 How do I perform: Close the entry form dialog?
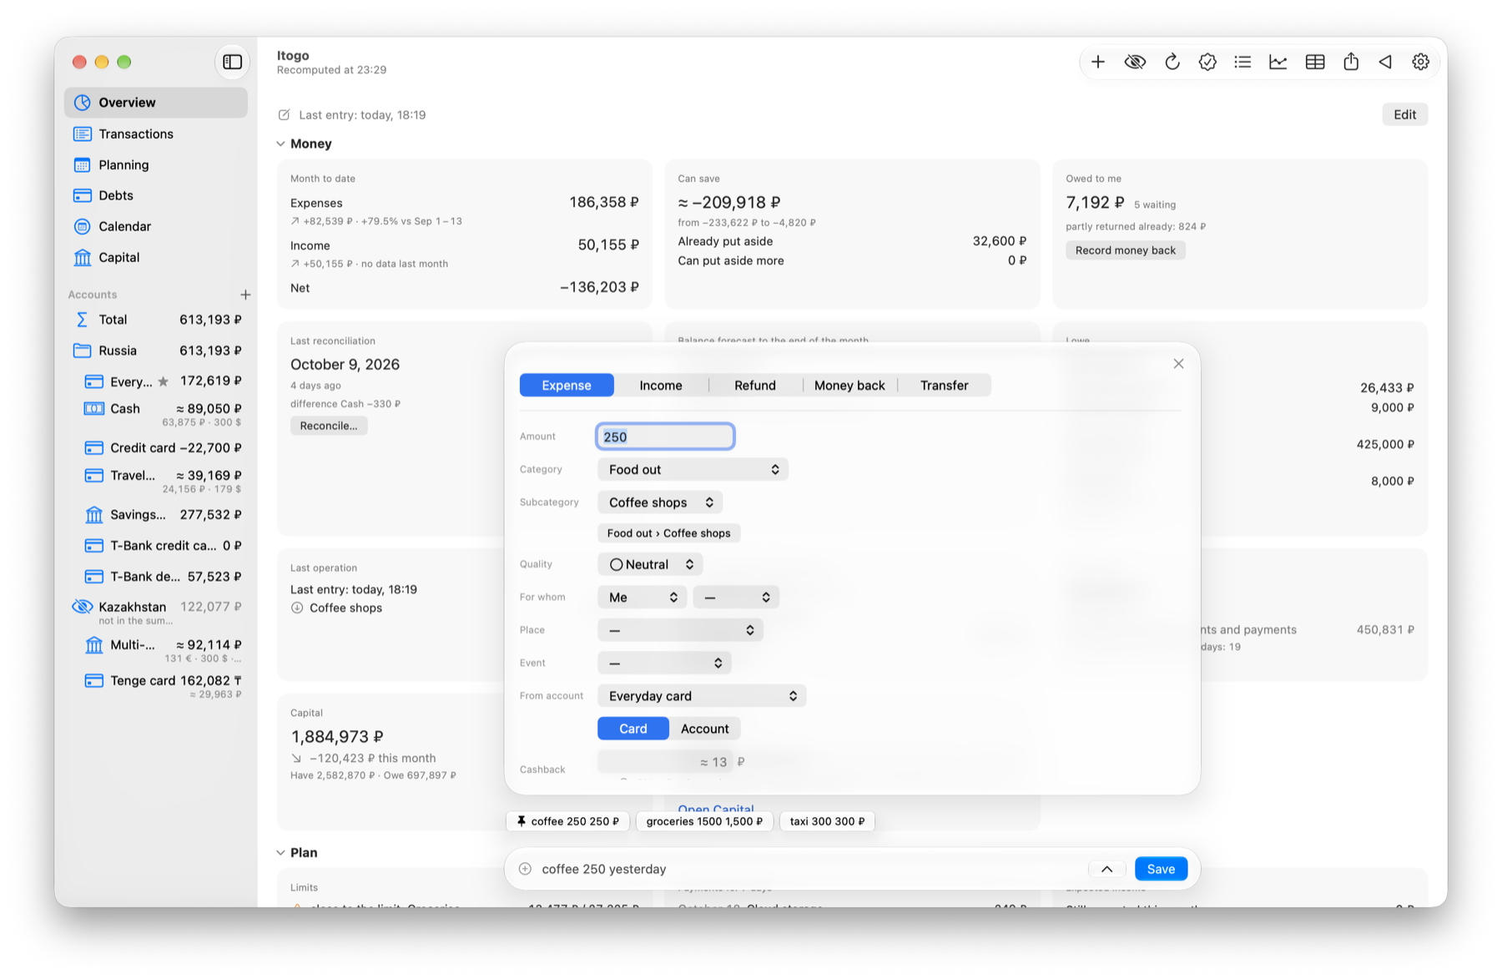click(1178, 363)
